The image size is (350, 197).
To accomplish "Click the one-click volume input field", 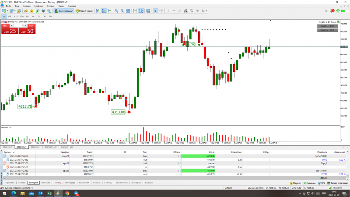I will click(18, 26).
